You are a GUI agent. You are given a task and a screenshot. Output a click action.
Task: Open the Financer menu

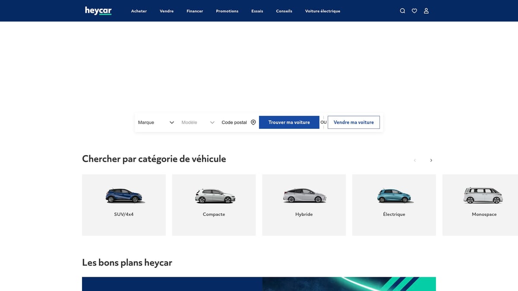coord(195,11)
